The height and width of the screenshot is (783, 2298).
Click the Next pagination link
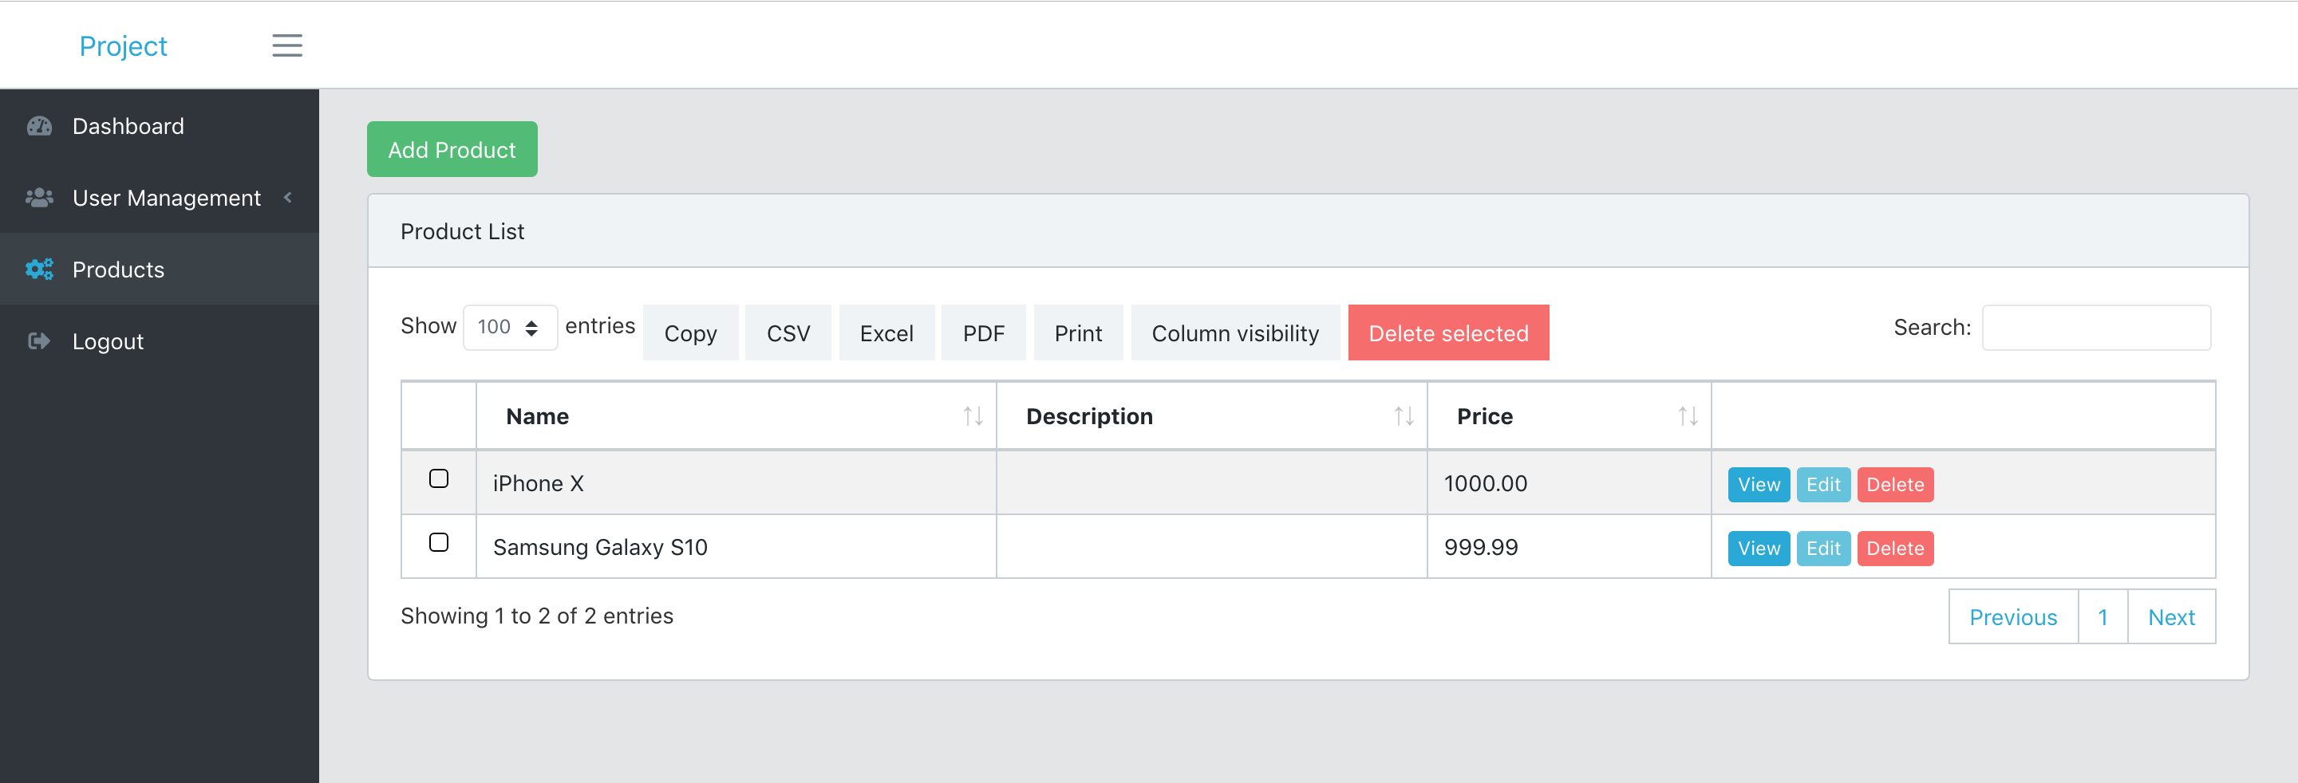click(2170, 617)
